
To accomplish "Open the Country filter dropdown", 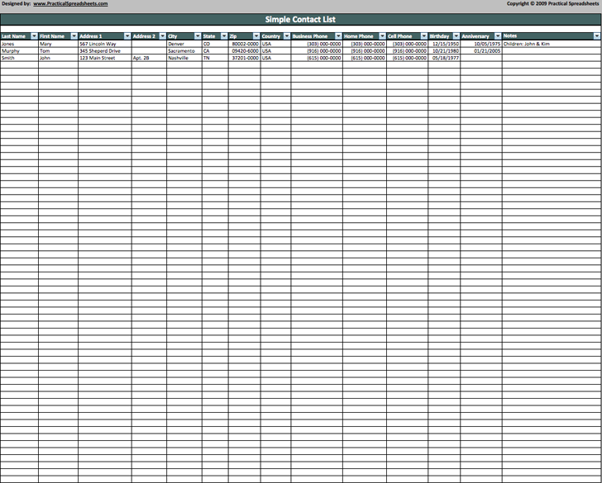I will 287,36.
